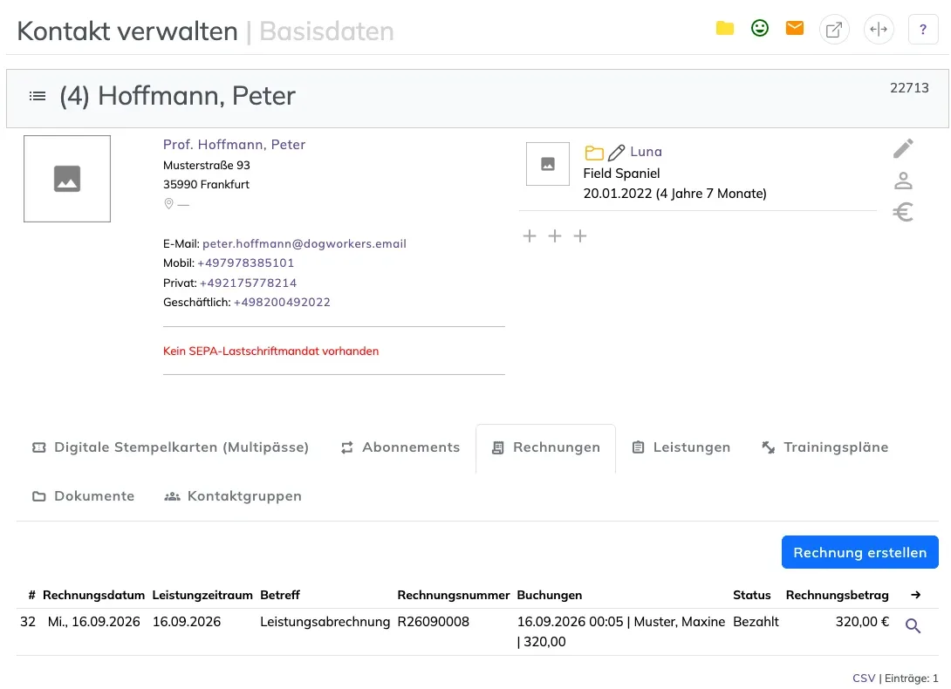Screen dimensions: 951x689
Task: Click business number +498200492022
Action: (x=282, y=302)
